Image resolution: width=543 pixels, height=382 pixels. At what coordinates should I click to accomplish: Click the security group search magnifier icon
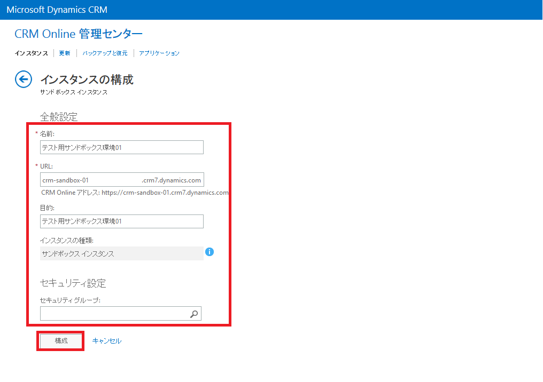coord(195,314)
